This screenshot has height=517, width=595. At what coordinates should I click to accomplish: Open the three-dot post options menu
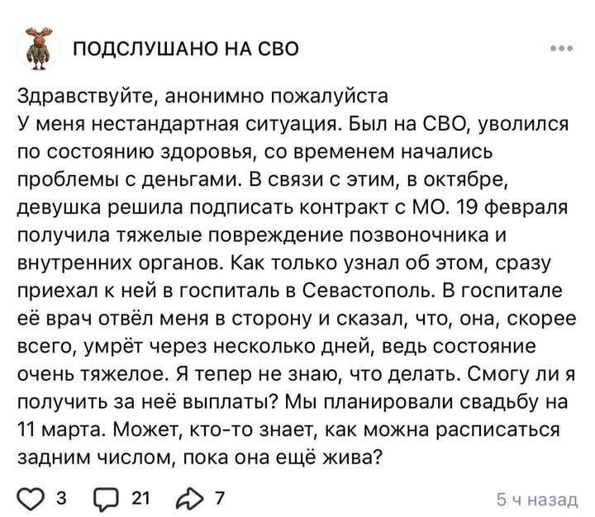point(561,46)
